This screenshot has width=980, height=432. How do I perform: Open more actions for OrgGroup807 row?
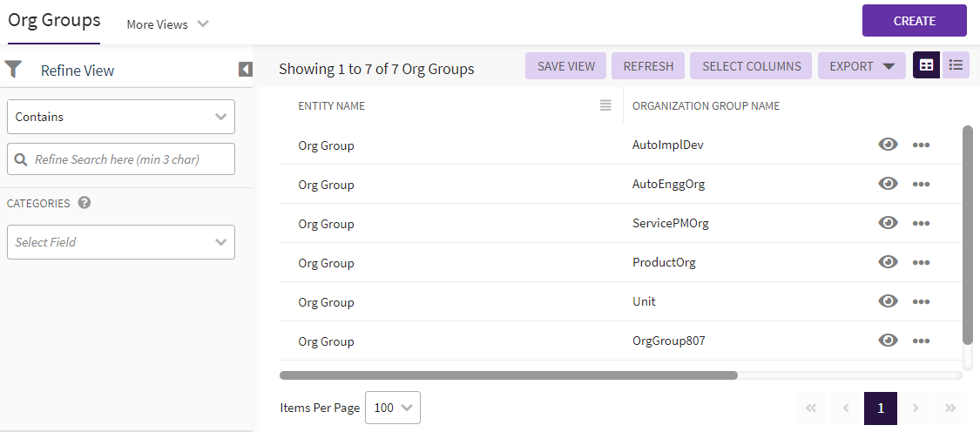(x=921, y=341)
